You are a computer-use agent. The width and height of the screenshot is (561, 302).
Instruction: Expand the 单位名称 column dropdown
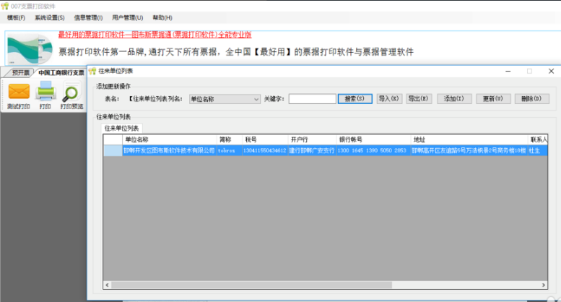(256, 99)
